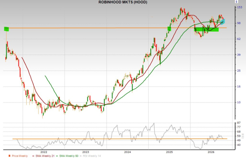Click the 87 RSI axis label
This screenshot has width=246, height=159.
(x=239, y=123)
